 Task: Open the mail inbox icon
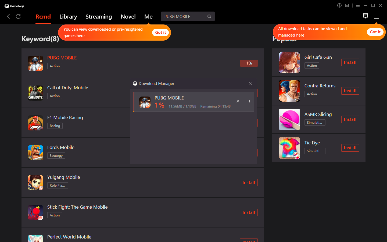click(x=347, y=5)
